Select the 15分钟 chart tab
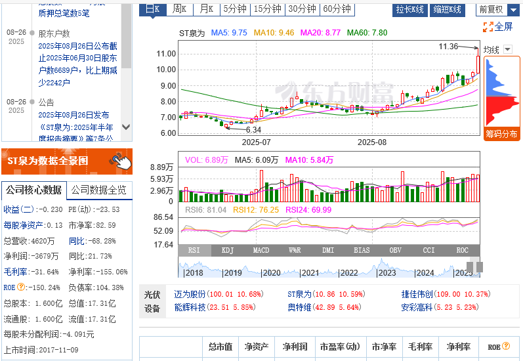The height and width of the screenshot is (361, 523). coord(268,9)
